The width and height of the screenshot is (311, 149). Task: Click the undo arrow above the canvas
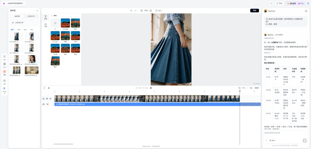pyautogui.click(x=131, y=11)
